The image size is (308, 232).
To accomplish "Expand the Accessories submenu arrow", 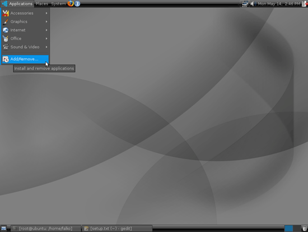I will point(46,13).
